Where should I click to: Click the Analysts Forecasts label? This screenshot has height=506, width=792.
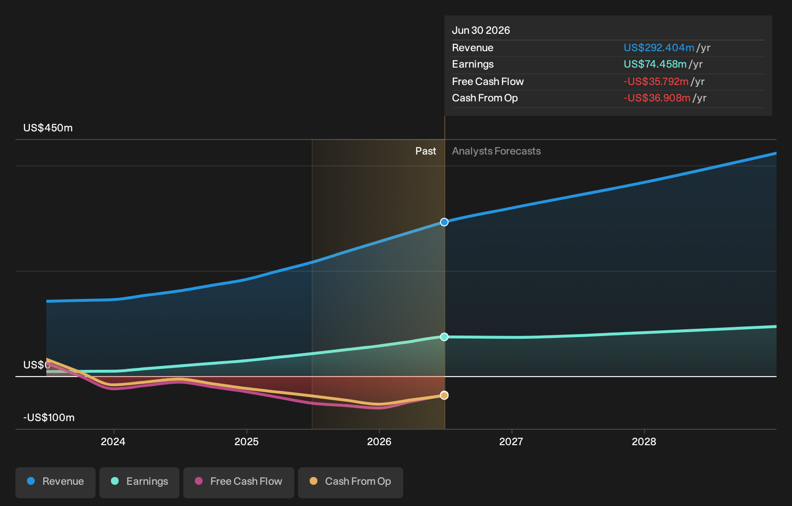[x=496, y=151]
